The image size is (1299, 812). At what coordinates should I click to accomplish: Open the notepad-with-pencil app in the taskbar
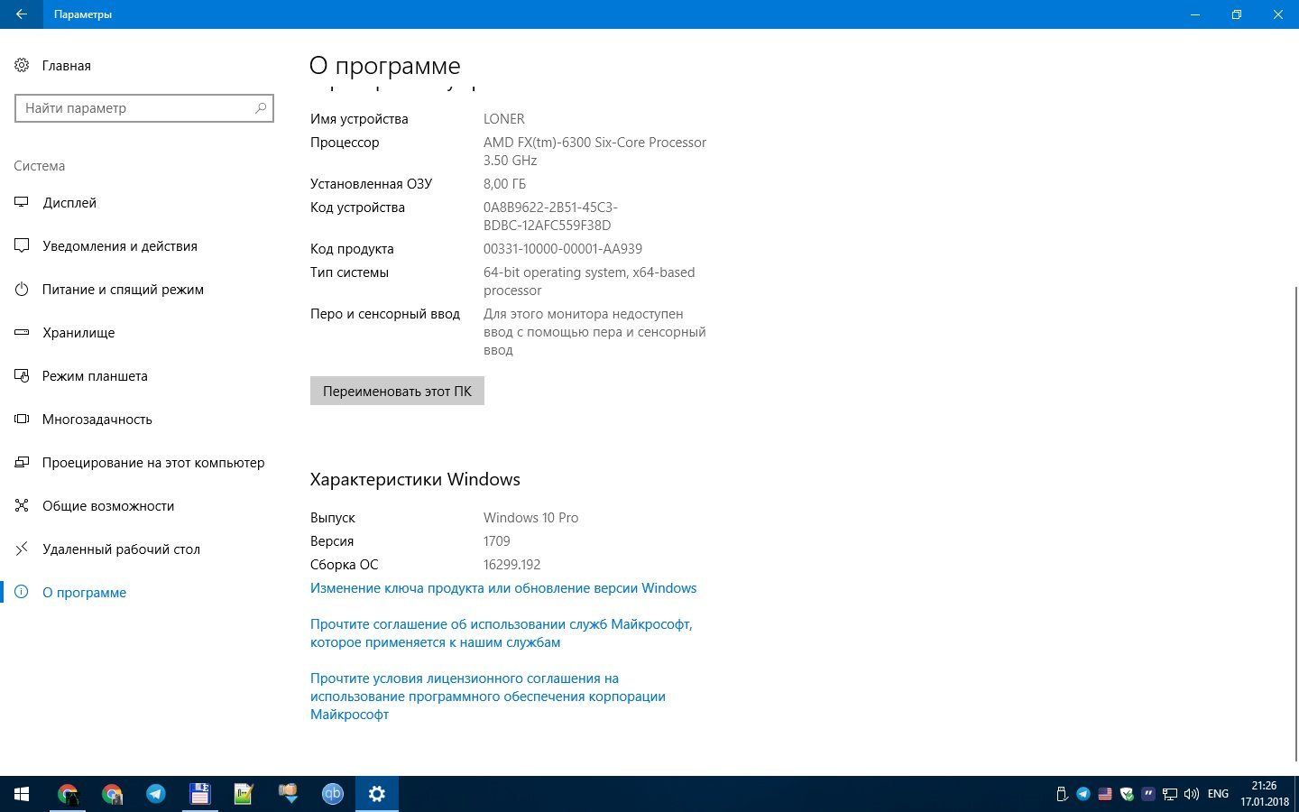[x=244, y=794]
